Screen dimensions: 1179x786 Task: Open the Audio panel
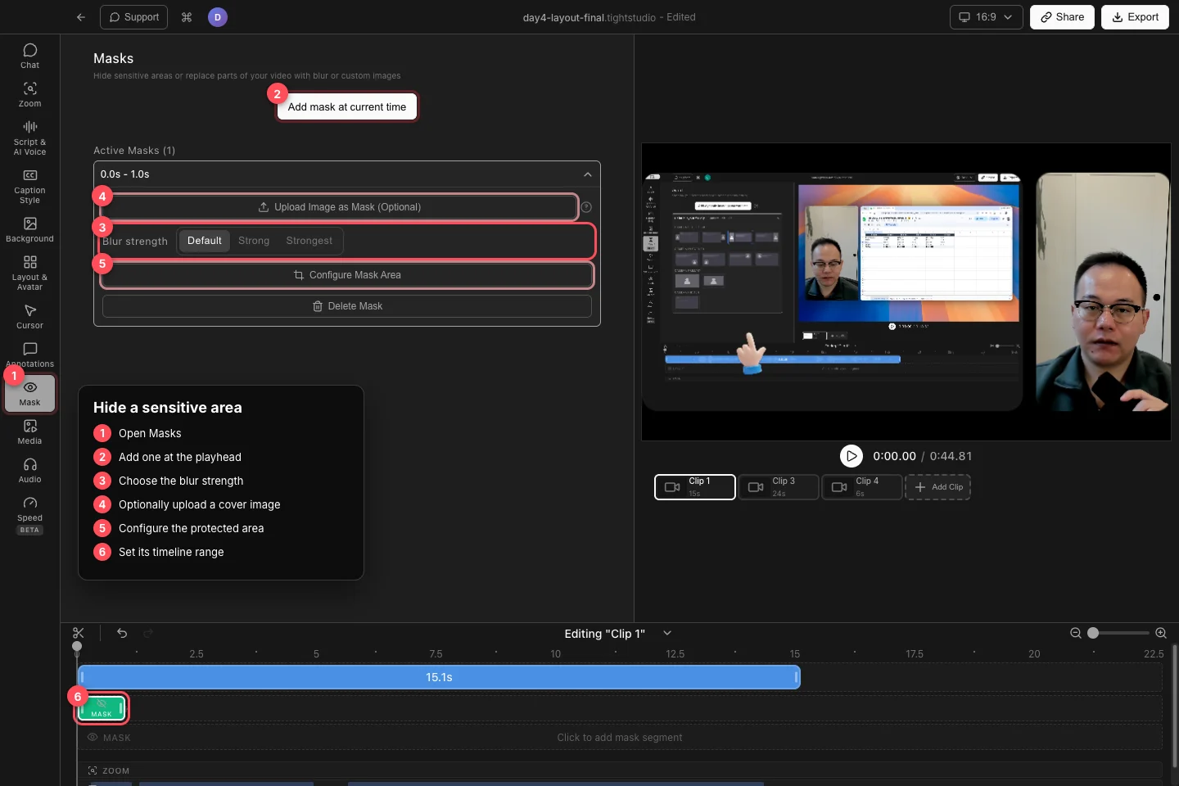coord(29,470)
